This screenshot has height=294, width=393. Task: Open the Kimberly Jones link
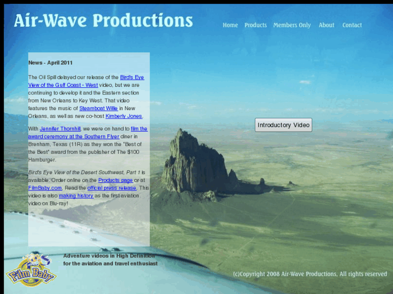[124, 116]
